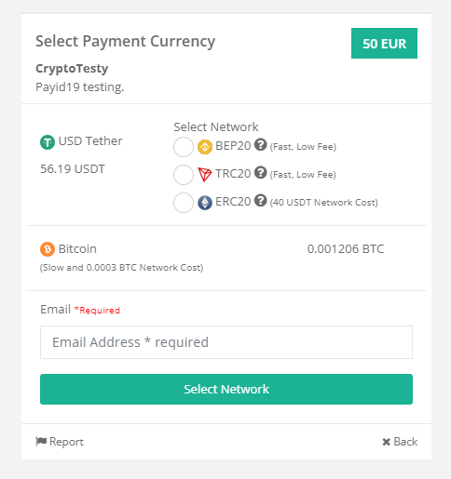Click the ERC20 Ethereum icon
451x479 pixels.
[x=205, y=203]
